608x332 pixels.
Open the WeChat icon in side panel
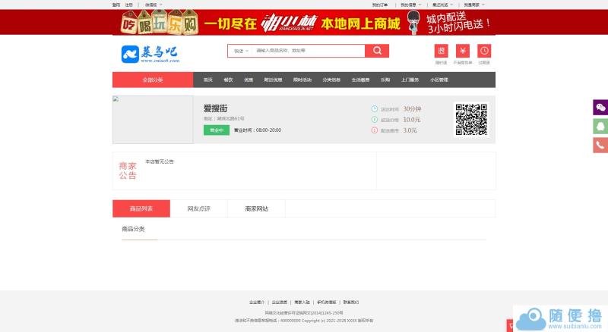[x=600, y=107]
